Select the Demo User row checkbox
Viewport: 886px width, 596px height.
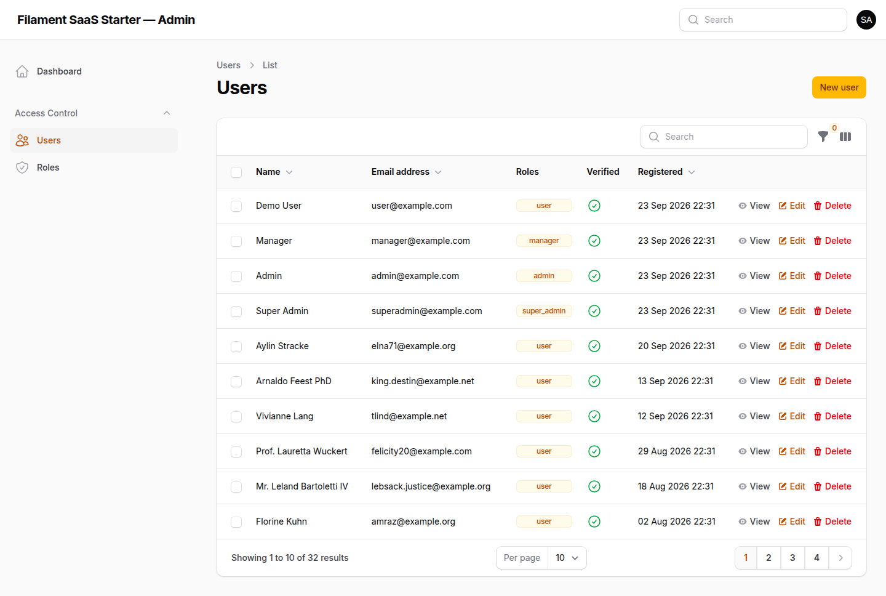click(x=236, y=206)
